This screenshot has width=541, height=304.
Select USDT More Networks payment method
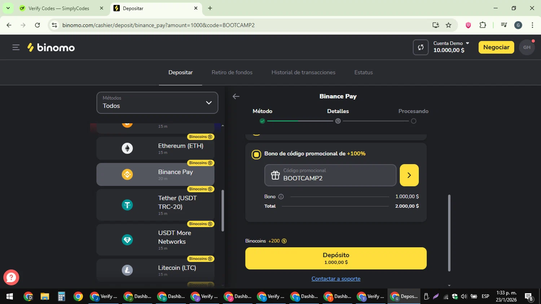pyautogui.click(x=155, y=240)
